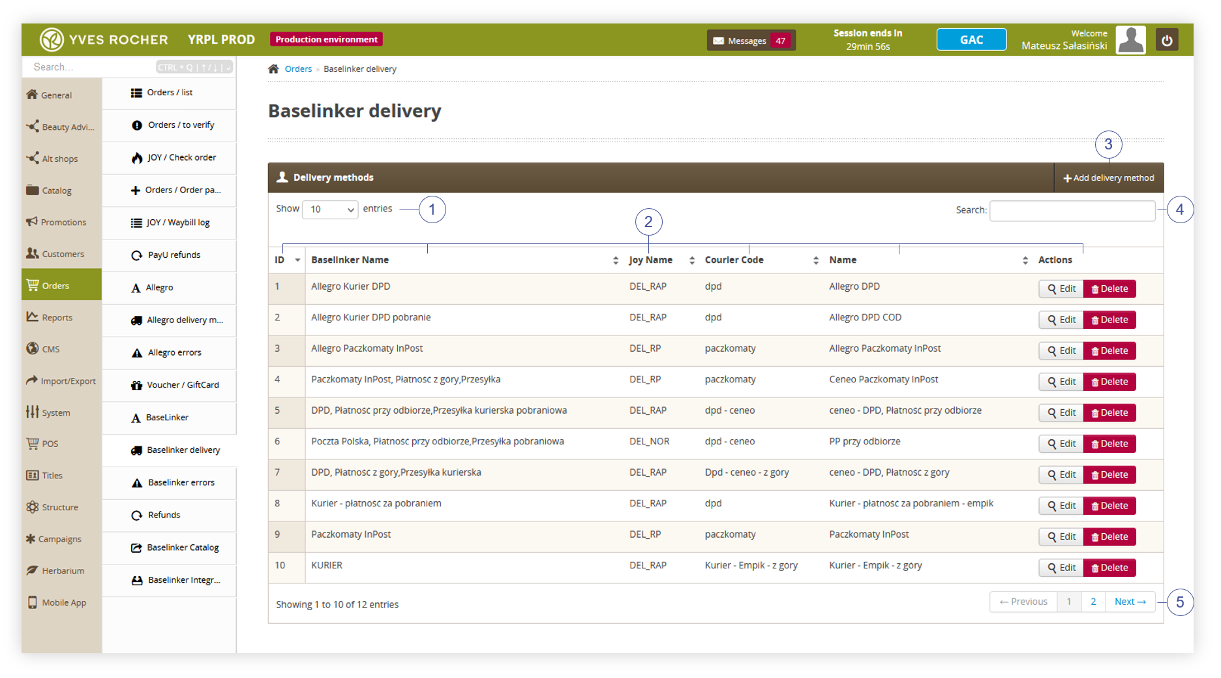
Task: Click the Baselinker Integr... icon
Action: [x=137, y=580]
